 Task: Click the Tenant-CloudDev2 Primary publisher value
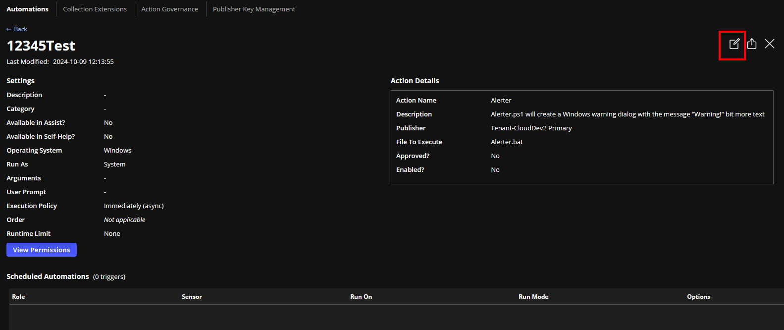(531, 128)
